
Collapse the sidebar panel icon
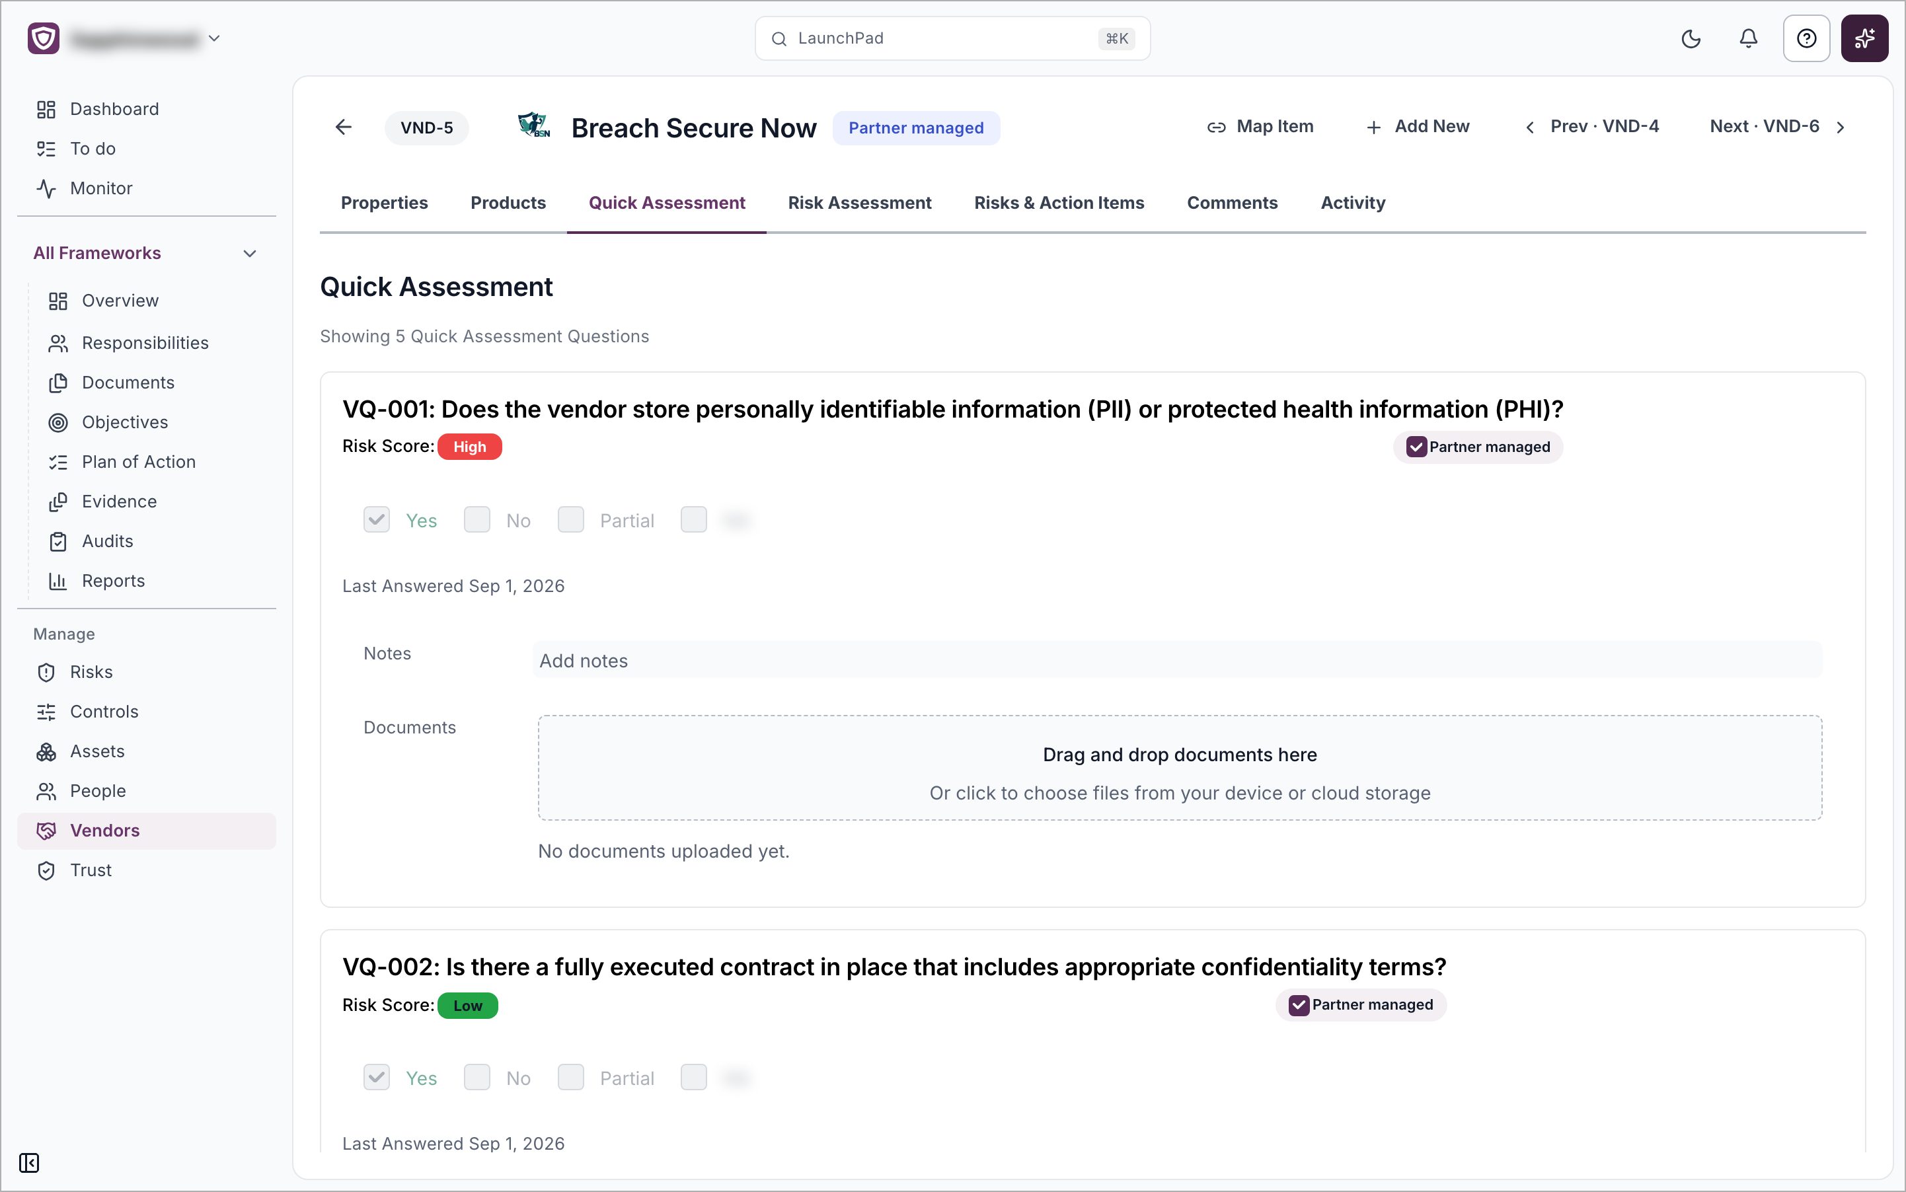(x=29, y=1163)
